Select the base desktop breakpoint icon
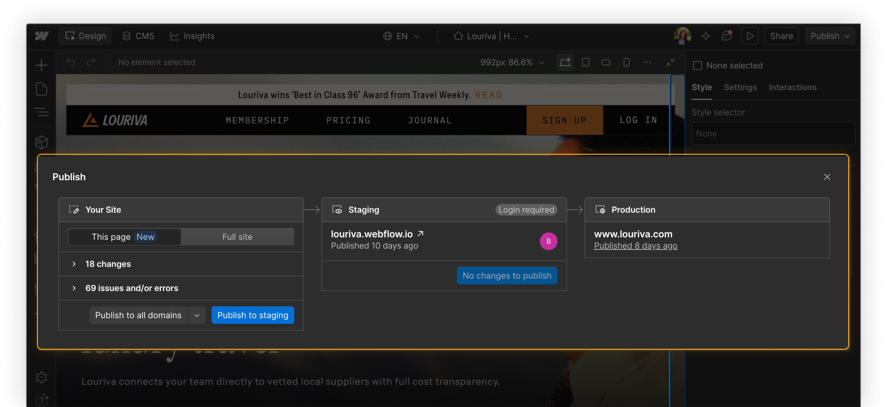Screen dimensions: 887x407 pos(565,62)
